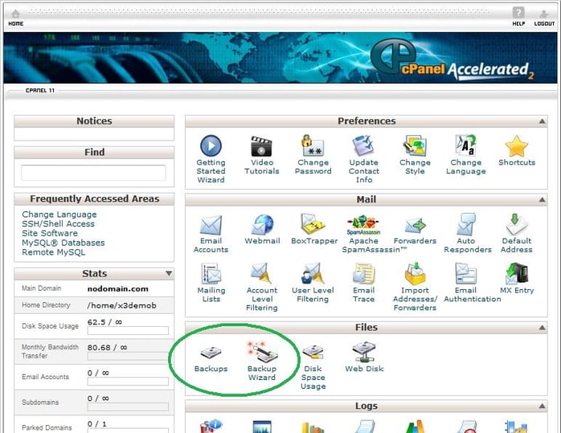Open the Remote MySQL link
Image resolution: width=561 pixels, height=433 pixels.
pos(54,252)
